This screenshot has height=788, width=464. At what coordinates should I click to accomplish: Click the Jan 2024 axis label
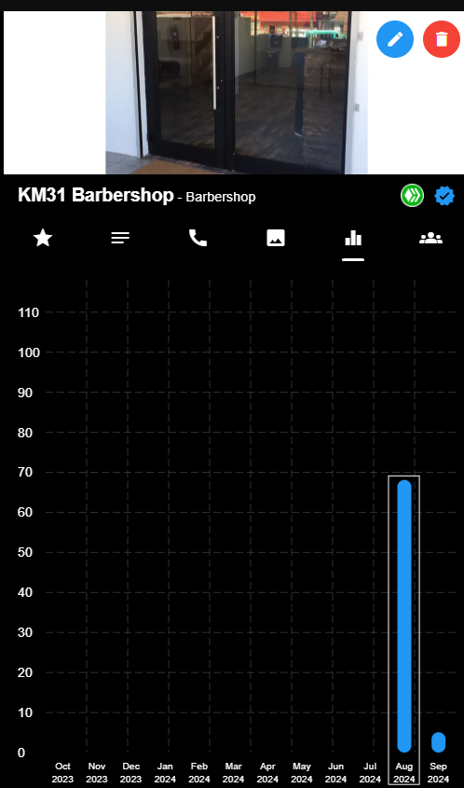pos(165,773)
